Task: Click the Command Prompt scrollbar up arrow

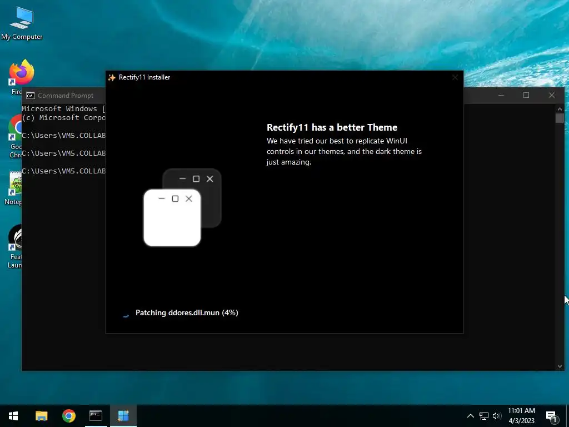Action: (x=560, y=108)
